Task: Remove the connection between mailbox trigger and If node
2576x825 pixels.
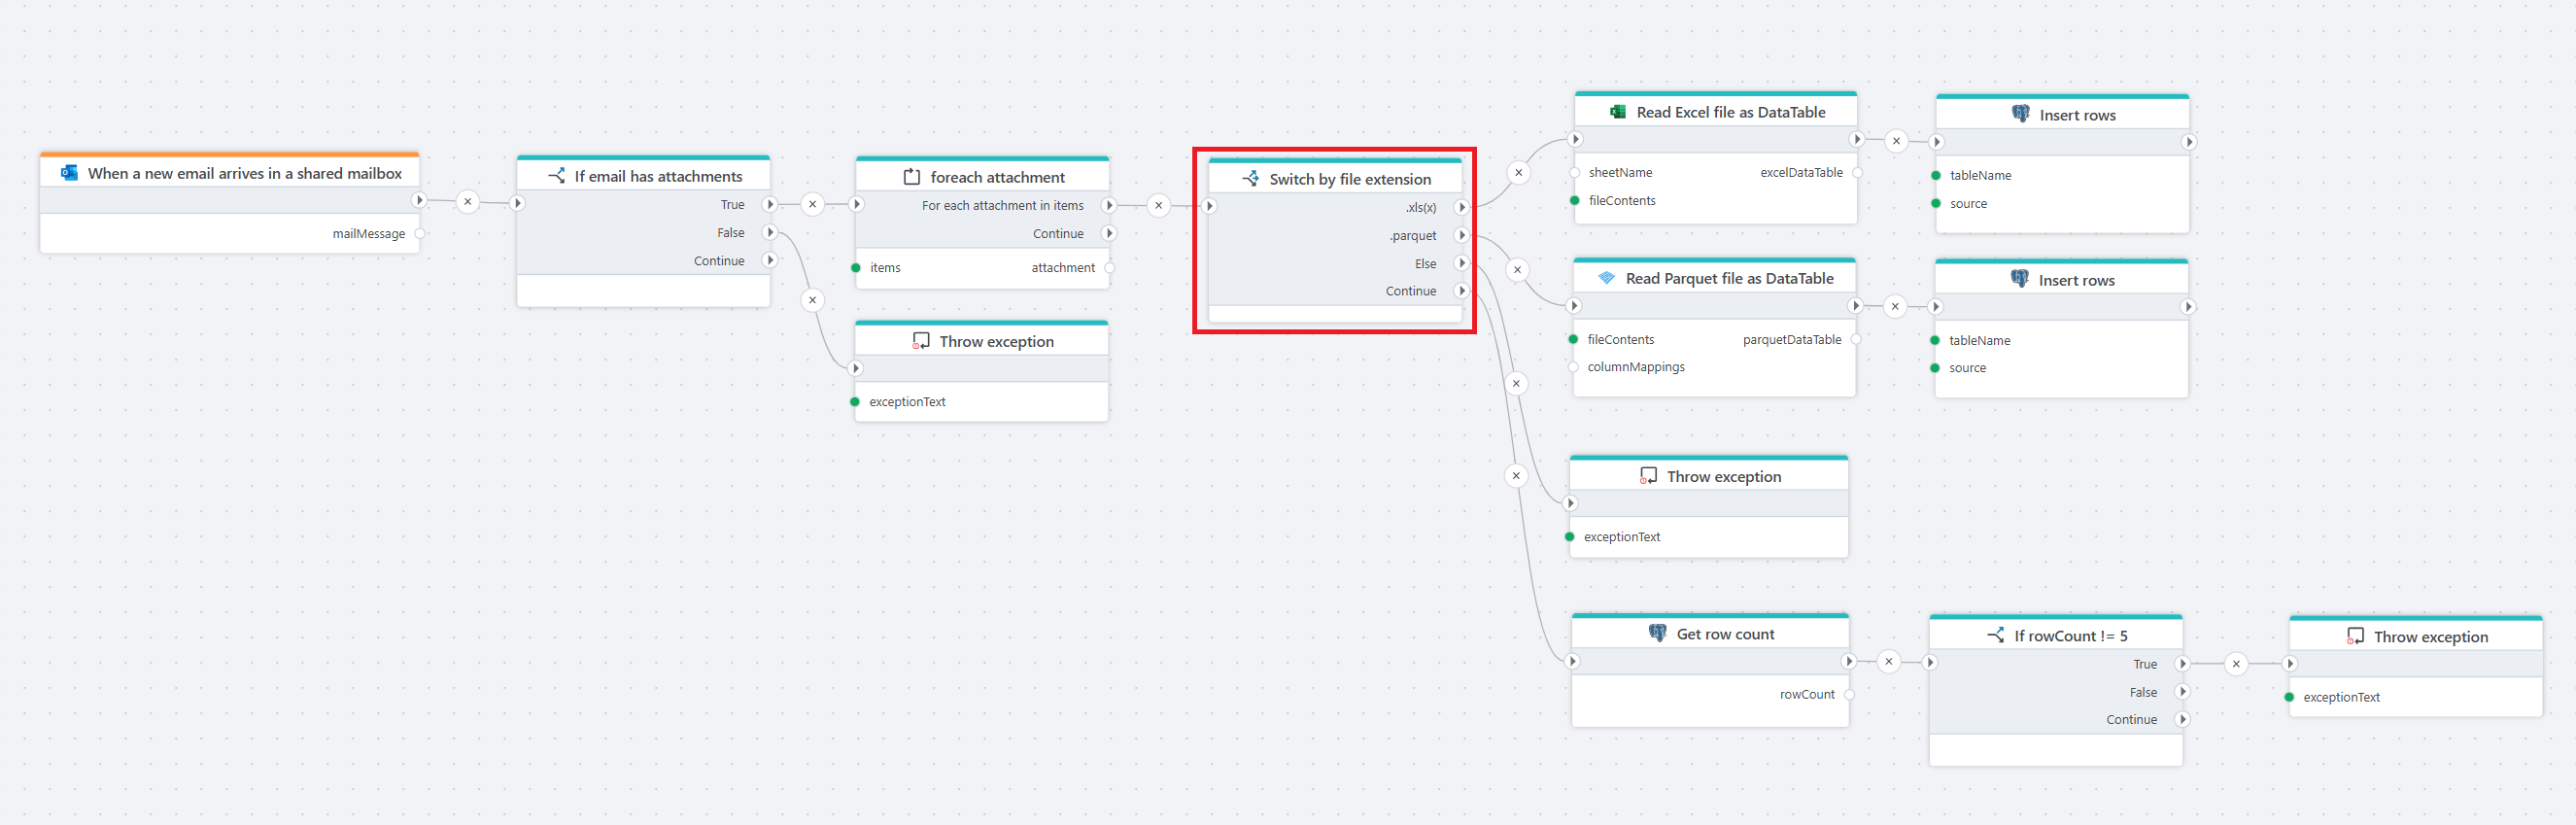Action: click(467, 202)
